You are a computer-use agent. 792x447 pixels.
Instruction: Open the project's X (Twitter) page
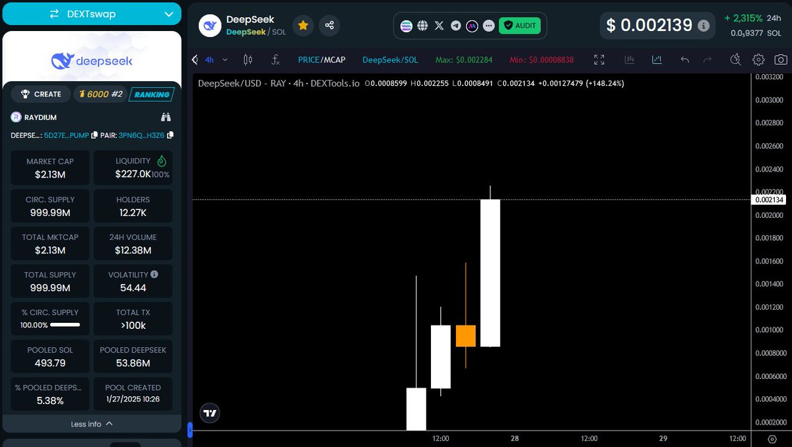pyautogui.click(x=439, y=25)
